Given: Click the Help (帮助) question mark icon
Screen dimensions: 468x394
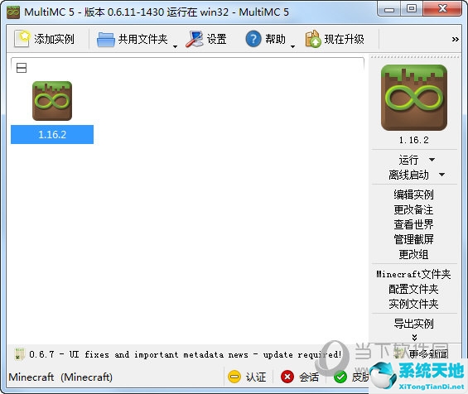Looking at the screenshot, I should [x=253, y=39].
